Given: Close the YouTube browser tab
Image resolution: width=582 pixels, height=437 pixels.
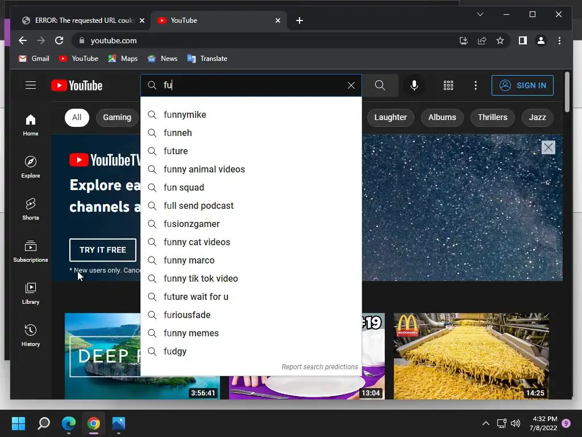Looking at the screenshot, I should tap(277, 20).
